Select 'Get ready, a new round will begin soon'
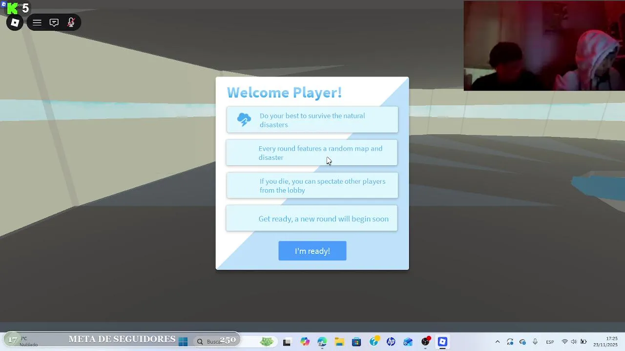The width and height of the screenshot is (625, 351). point(312,218)
